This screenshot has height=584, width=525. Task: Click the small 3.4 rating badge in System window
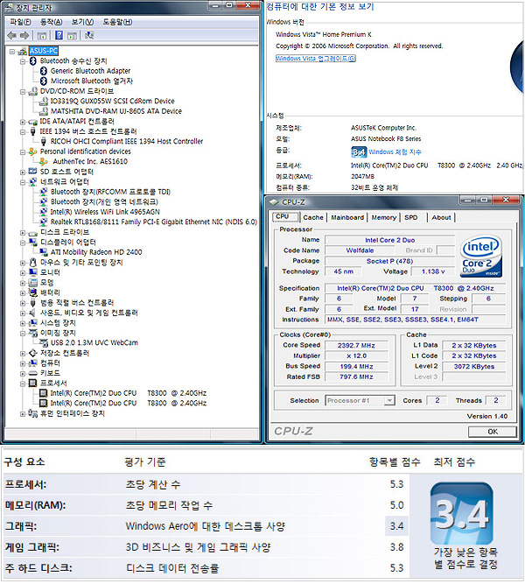(359, 152)
